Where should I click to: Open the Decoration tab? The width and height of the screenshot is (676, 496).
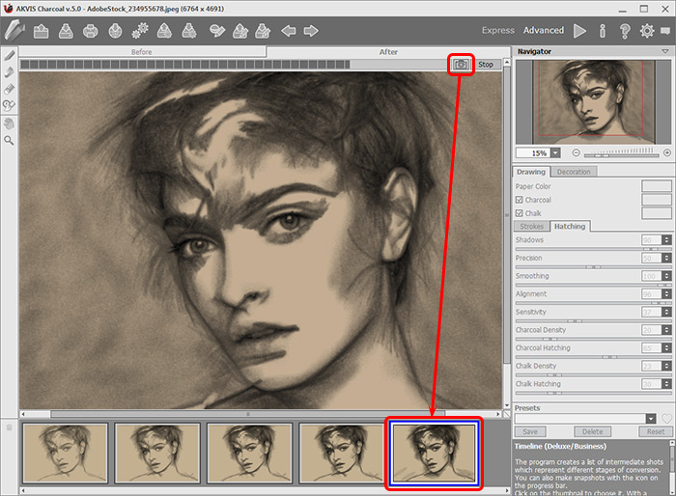pos(574,172)
